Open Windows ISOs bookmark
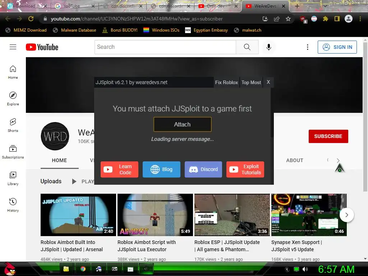Image resolution: width=368 pixels, height=276 pixels. coord(161,30)
